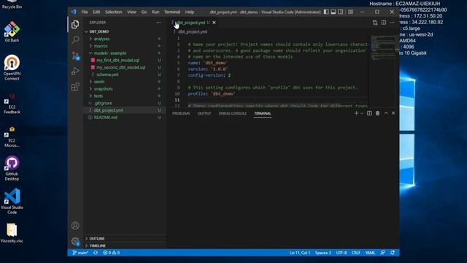Open the Go menu
This screenshot has width=467, height=263.
point(144,12)
